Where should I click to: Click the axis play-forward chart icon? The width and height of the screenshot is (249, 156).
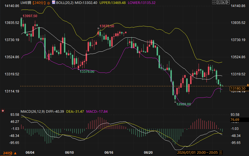point(223,2)
